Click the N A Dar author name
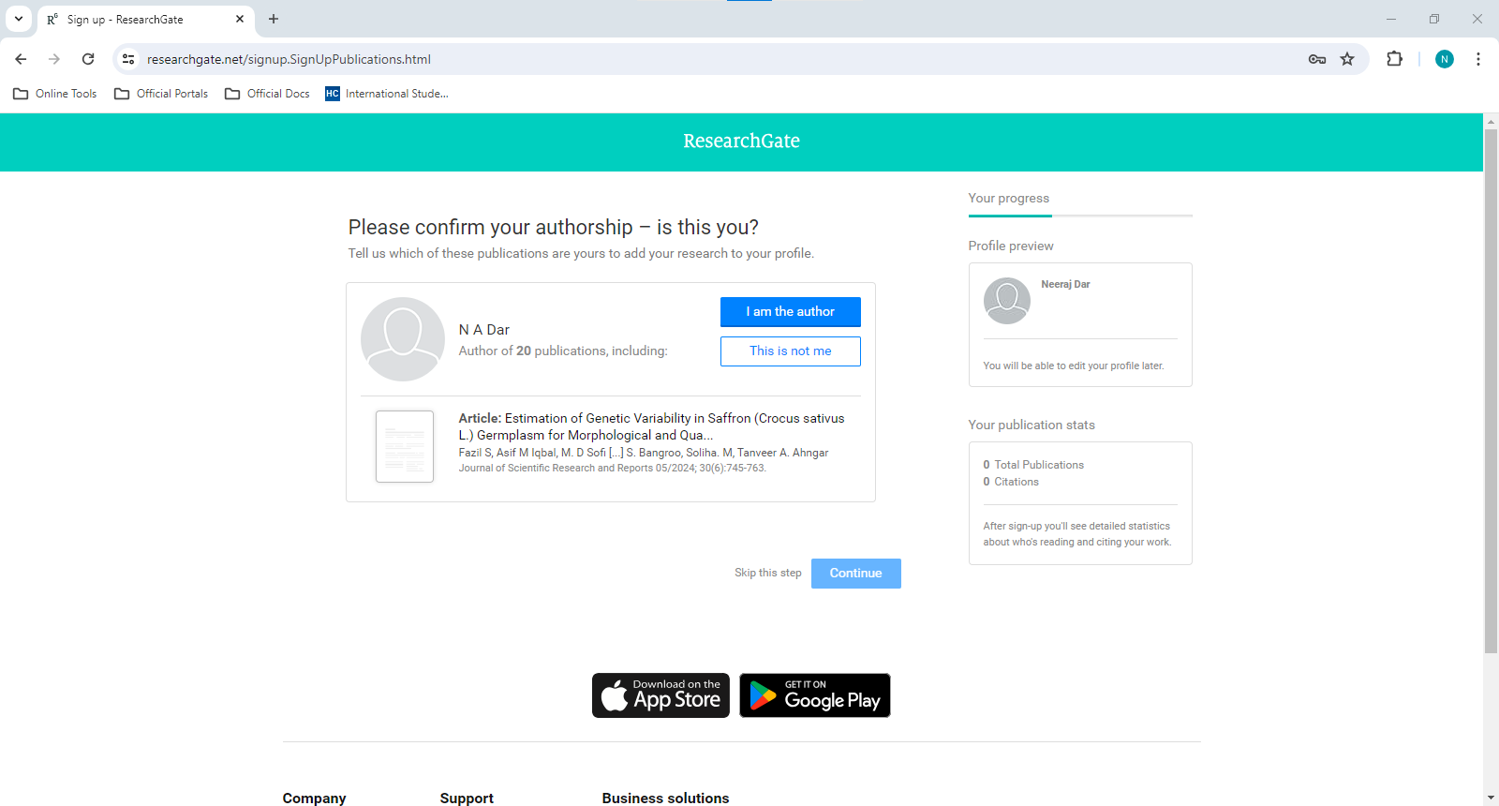1499x806 pixels. point(483,330)
